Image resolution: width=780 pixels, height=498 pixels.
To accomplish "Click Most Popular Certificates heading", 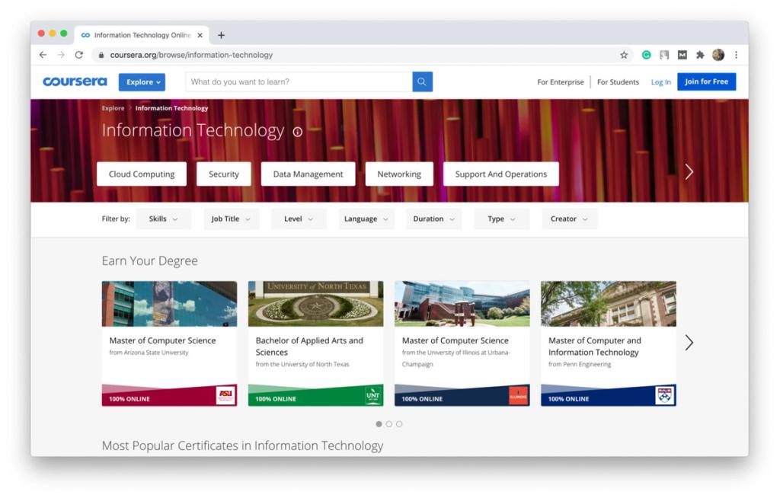I will [x=242, y=445].
